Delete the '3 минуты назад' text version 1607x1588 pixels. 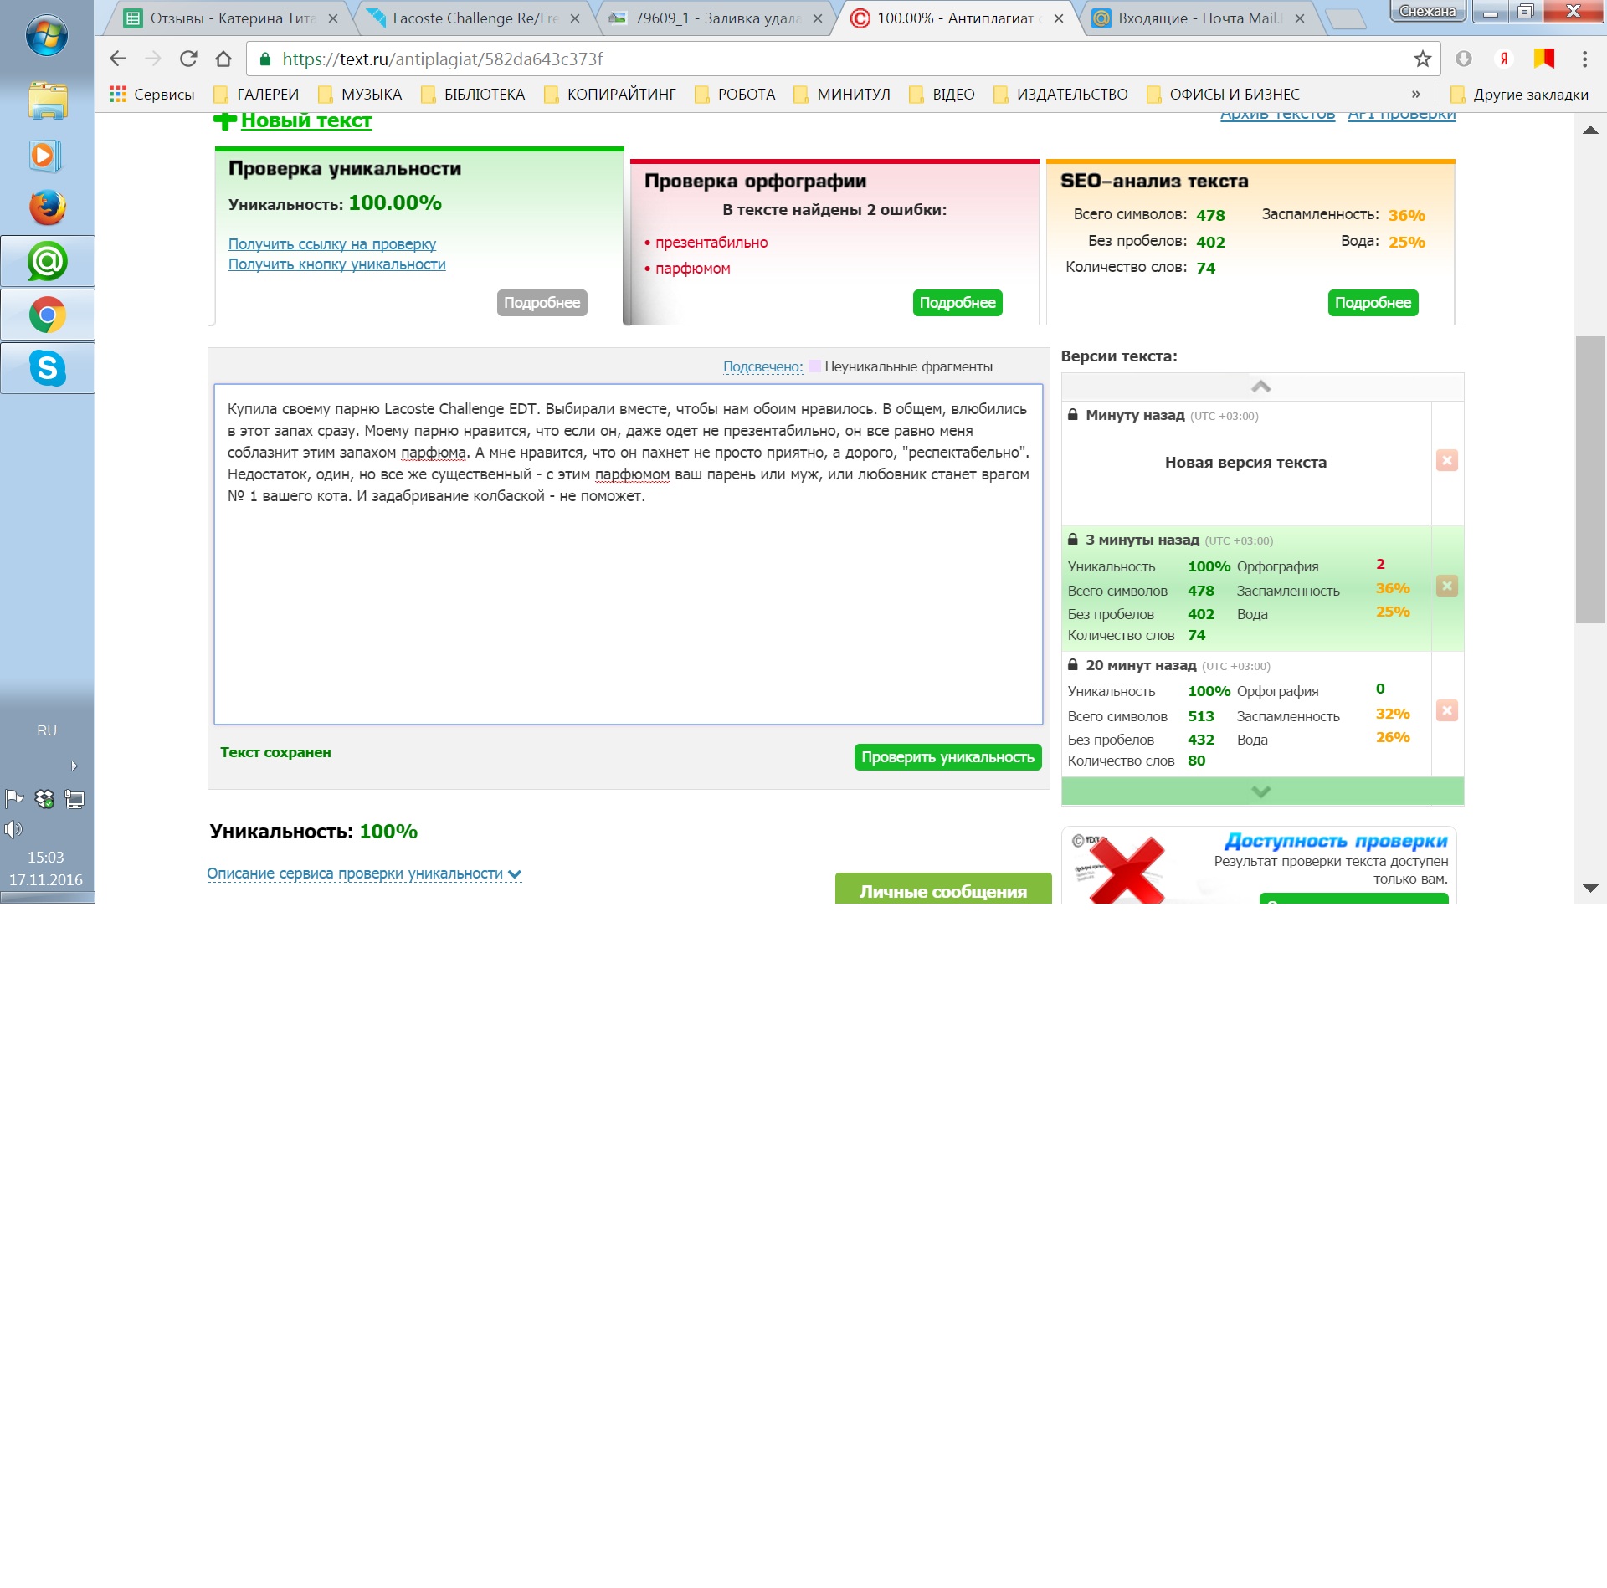point(1447,586)
